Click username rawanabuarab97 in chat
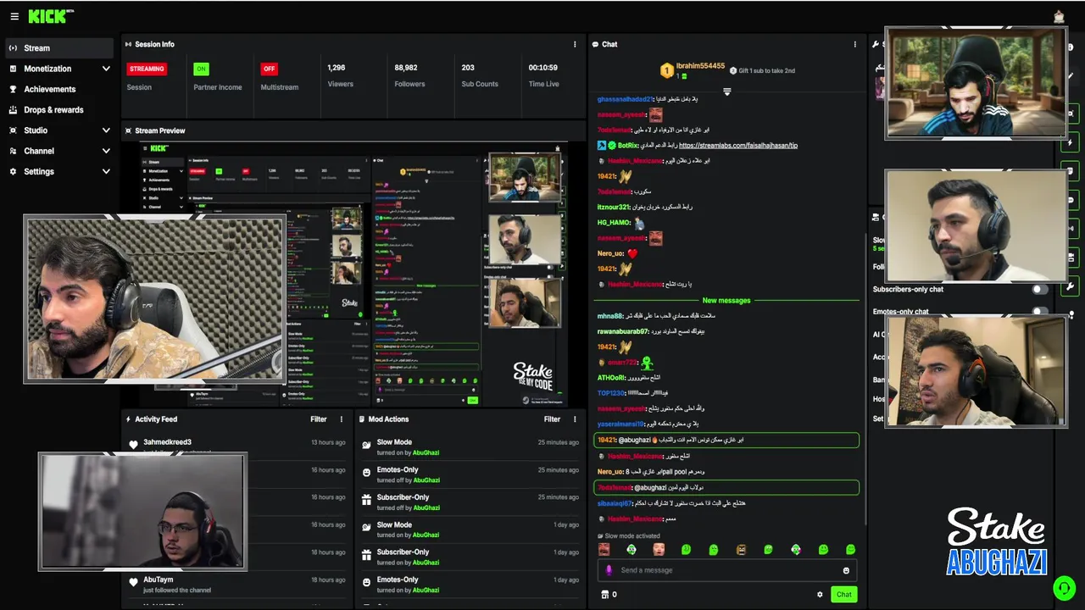This screenshot has width=1085, height=610. [x=623, y=331]
